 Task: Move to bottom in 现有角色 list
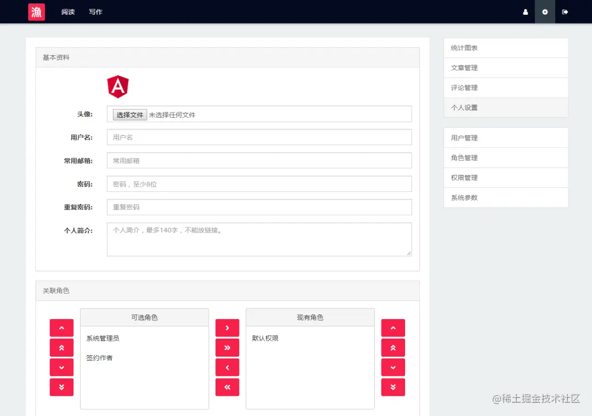[x=393, y=387]
